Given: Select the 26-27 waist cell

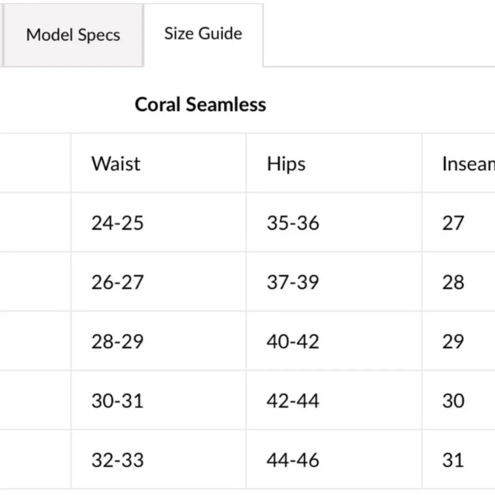Looking at the screenshot, I should [x=117, y=282].
